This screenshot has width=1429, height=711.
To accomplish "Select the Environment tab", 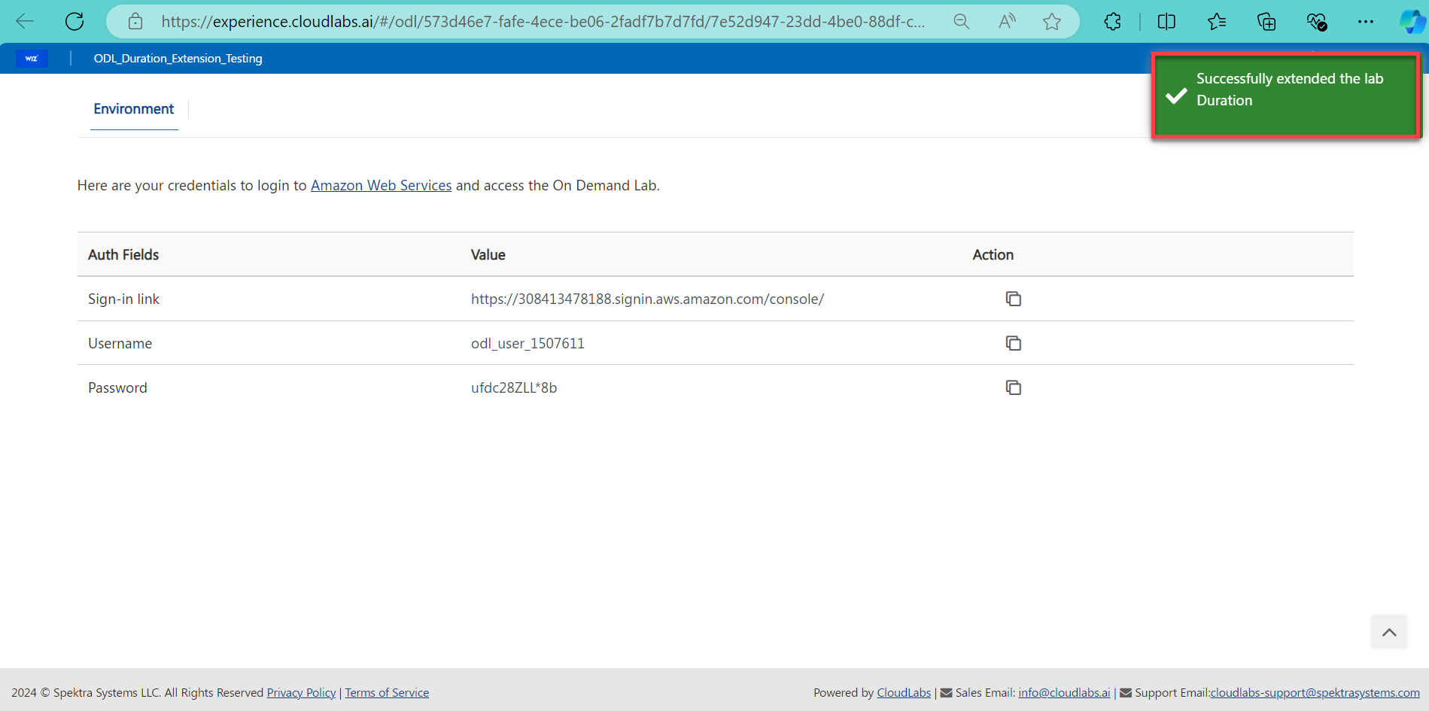I will click(134, 109).
